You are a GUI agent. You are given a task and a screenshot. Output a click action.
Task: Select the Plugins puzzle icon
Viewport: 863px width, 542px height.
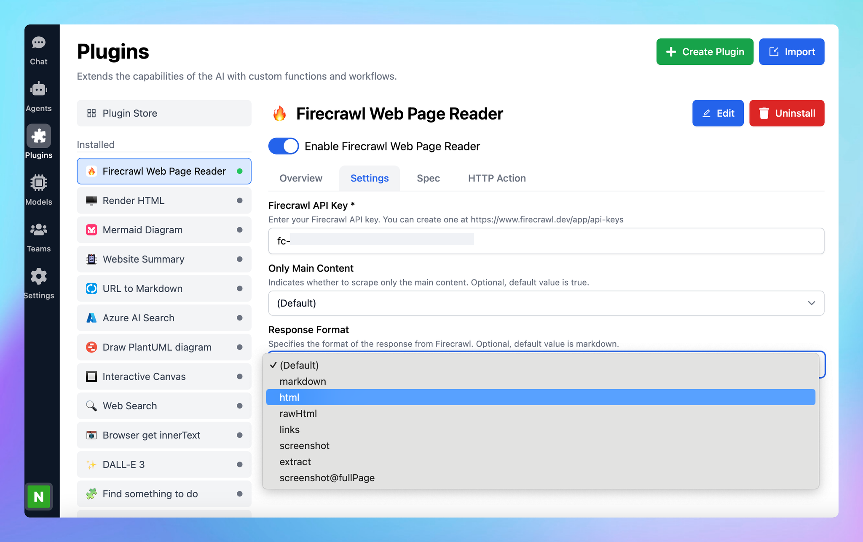tap(39, 136)
